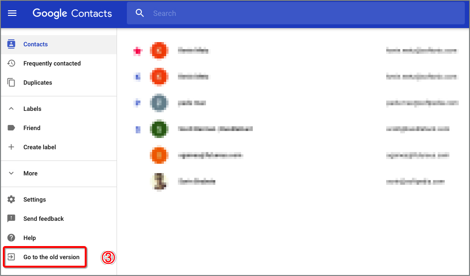Click the first contact's red avatar

click(159, 51)
